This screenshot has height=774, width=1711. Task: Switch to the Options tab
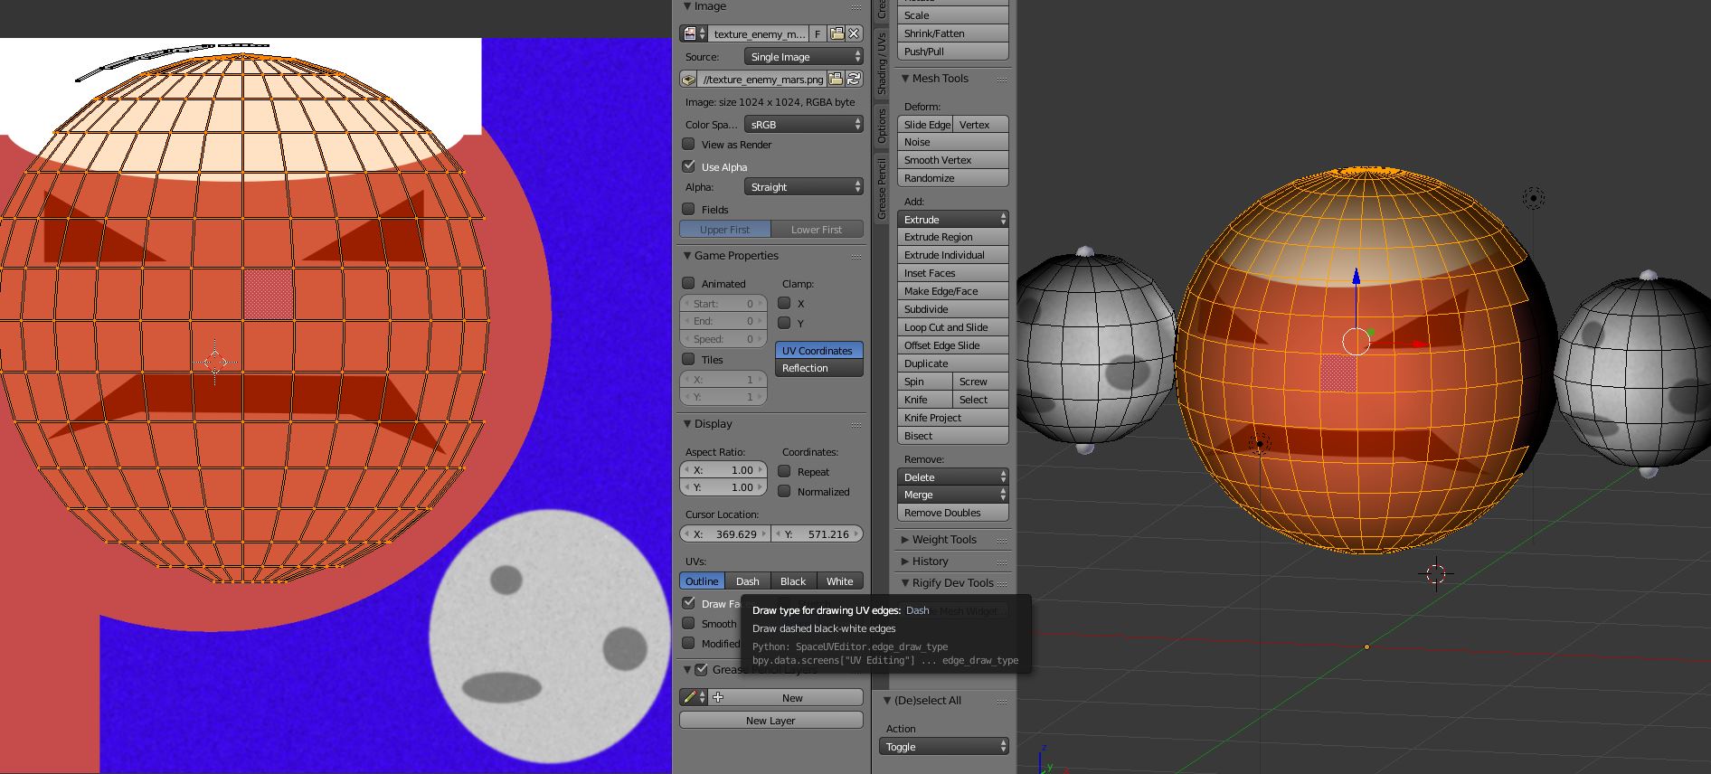click(882, 126)
